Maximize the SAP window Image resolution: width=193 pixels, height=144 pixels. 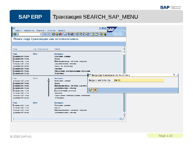coord(103,29)
